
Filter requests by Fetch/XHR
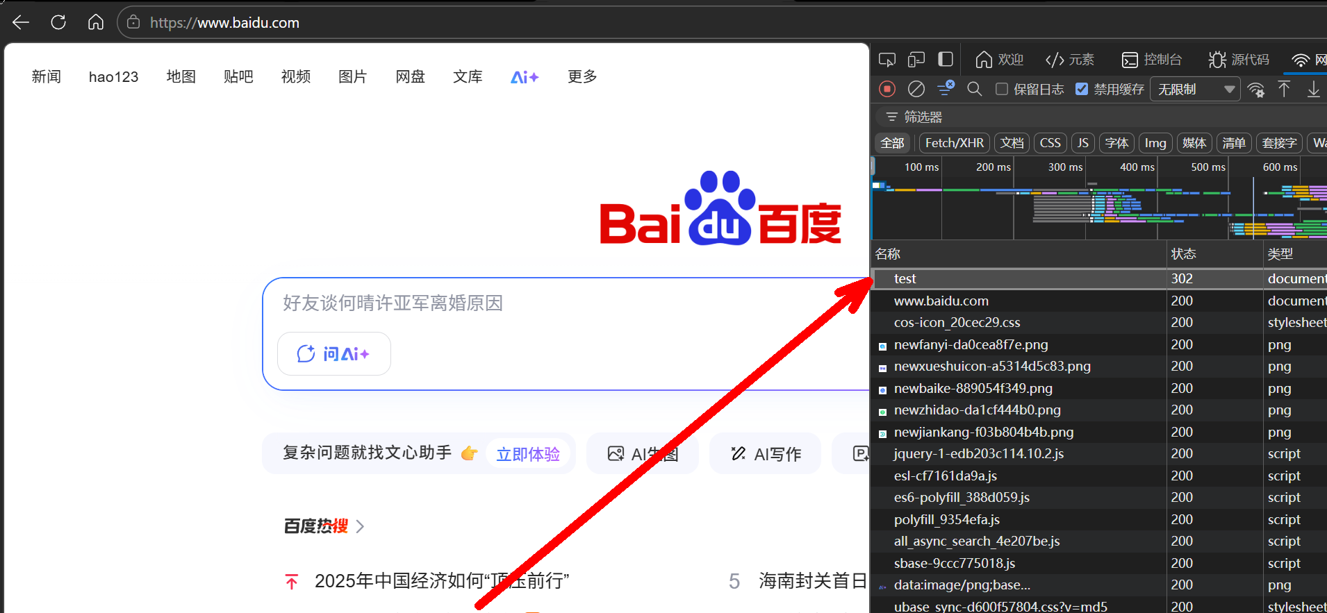point(955,143)
